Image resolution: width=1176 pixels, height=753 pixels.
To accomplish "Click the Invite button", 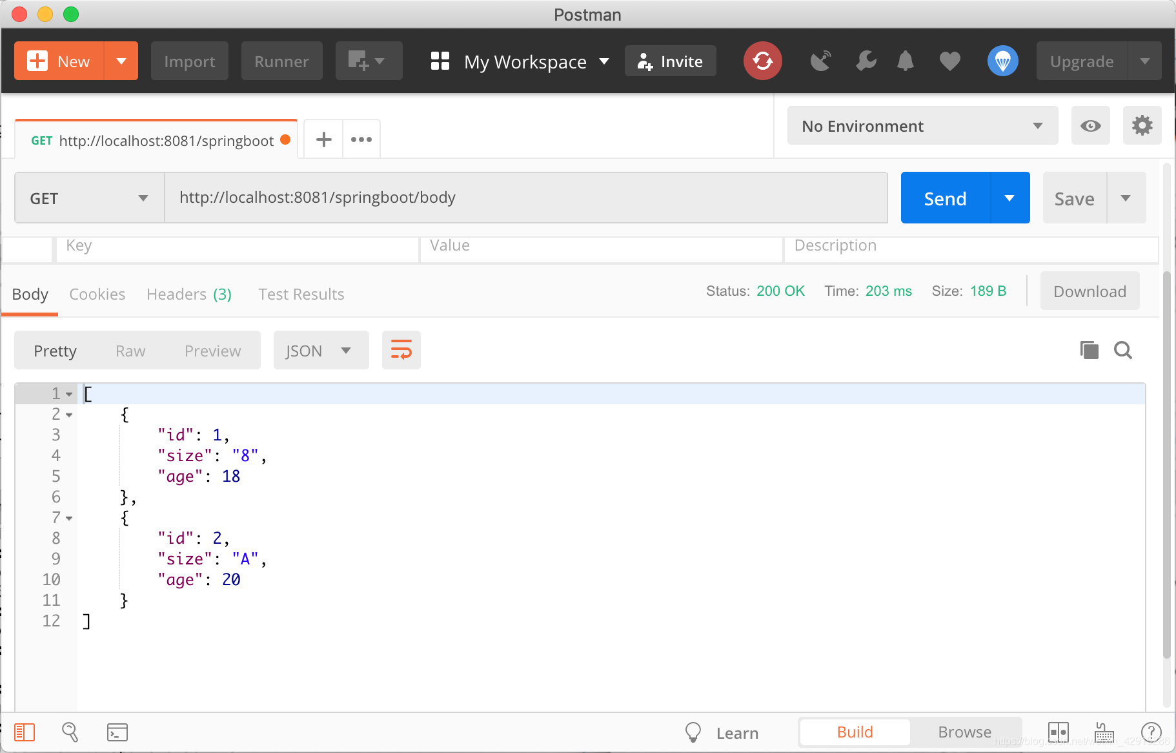I will point(670,61).
